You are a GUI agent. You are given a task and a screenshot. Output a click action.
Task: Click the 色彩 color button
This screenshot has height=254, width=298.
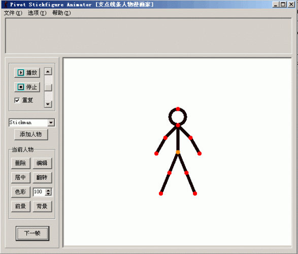coord(20,192)
